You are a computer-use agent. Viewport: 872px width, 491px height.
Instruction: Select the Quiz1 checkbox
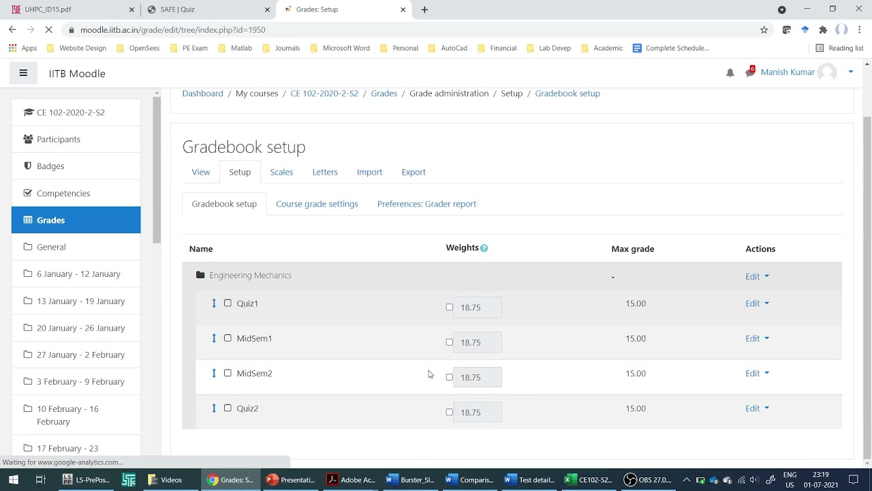[x=228, y=303]
